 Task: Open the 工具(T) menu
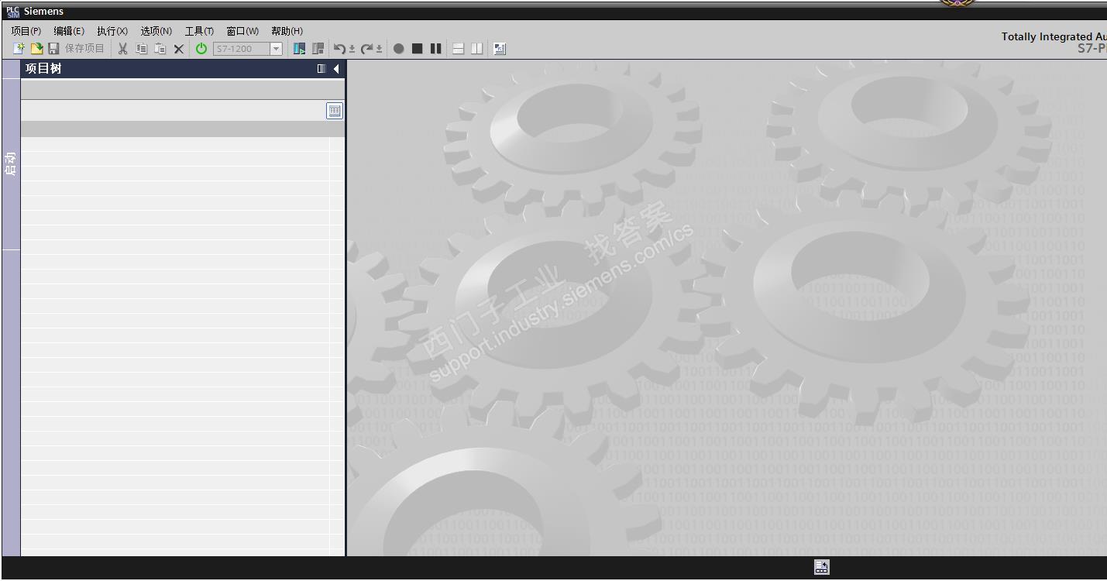(x=199, y=31)
